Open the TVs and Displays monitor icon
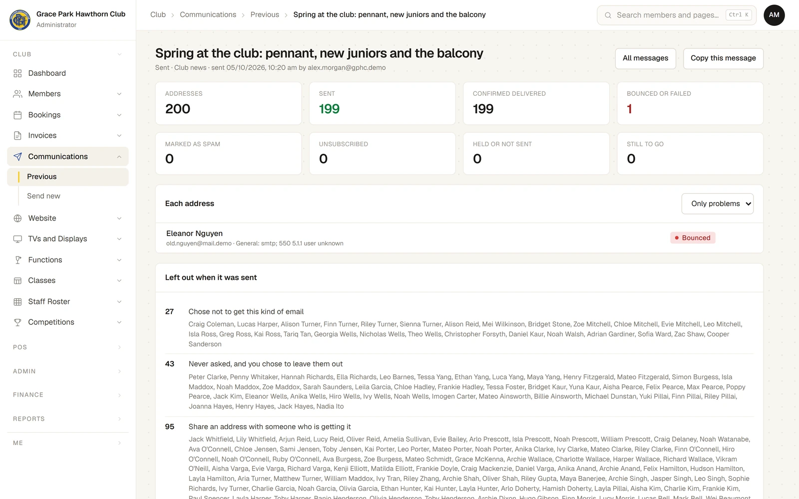The image size is (799, 499). (17, 239)
